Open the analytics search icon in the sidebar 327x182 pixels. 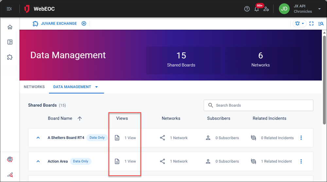10,175
